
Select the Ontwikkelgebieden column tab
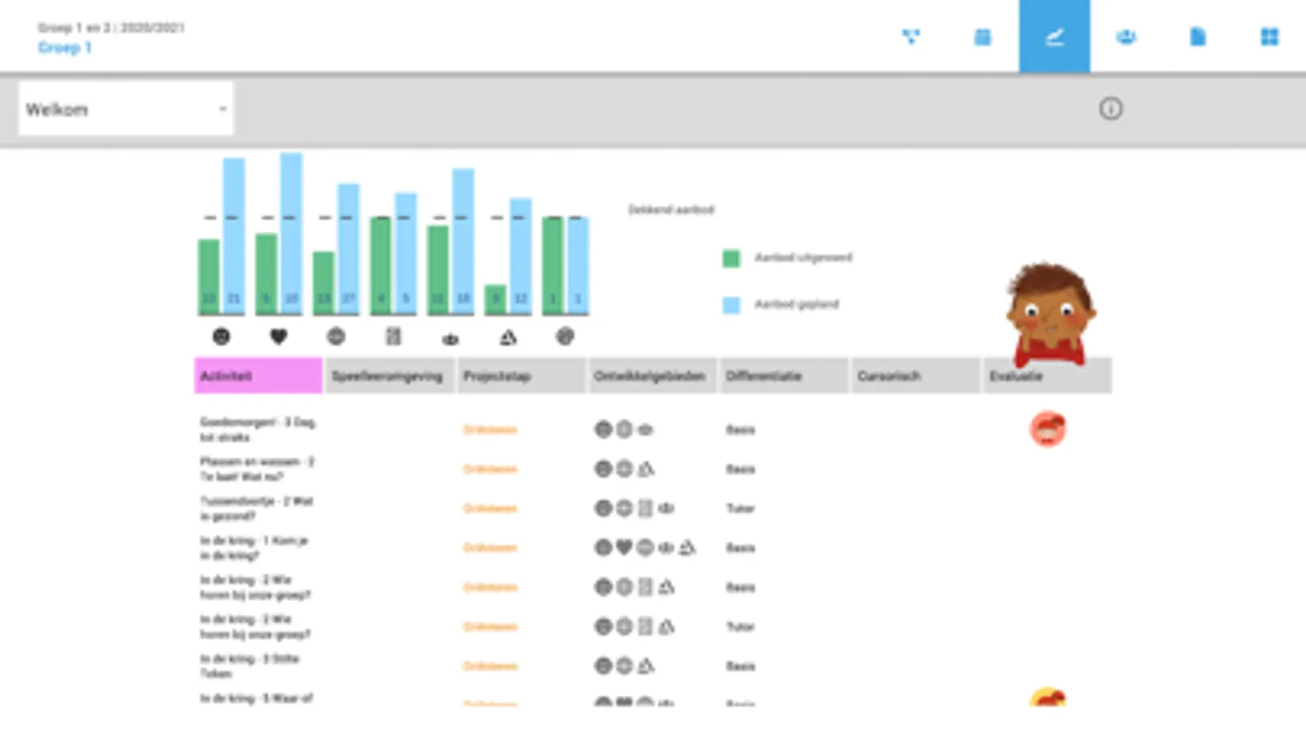point(653,376)
